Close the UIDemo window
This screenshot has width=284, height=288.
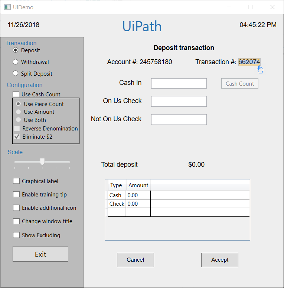point(272,7)
